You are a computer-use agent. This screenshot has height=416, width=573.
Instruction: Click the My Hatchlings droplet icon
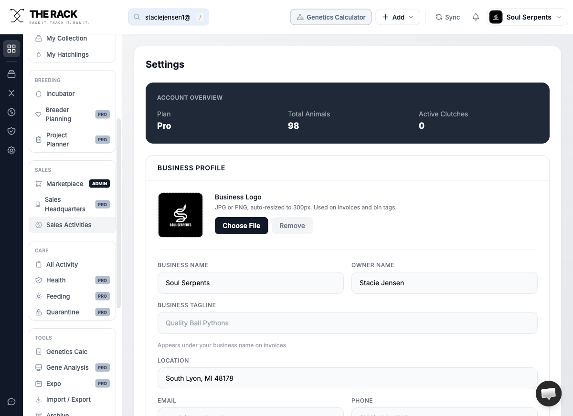pyautogui.click(x=39, y=54)
